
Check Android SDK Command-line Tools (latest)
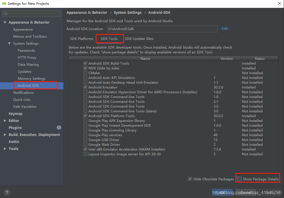[85, 111]
